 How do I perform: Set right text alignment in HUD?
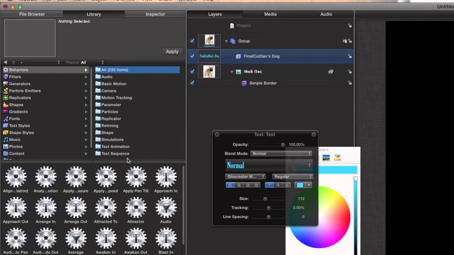click(248, 185)
